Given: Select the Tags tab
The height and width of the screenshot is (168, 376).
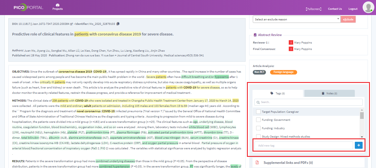Looking at the screenshot, I should tap(277, 93).
